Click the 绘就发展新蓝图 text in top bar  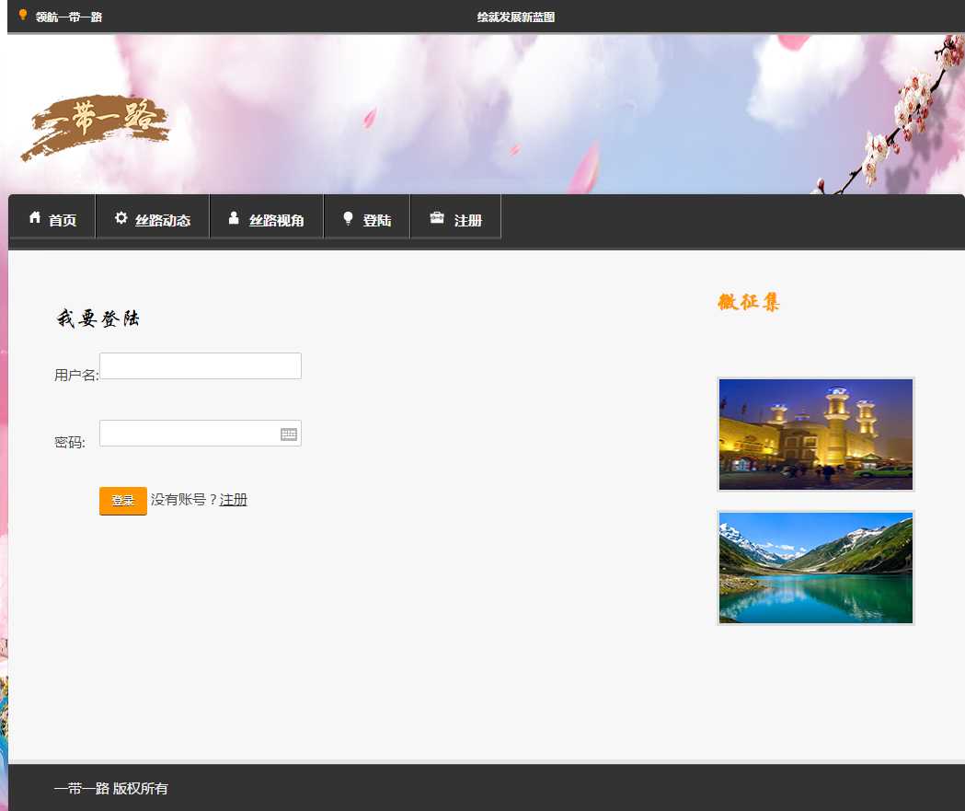516,17
